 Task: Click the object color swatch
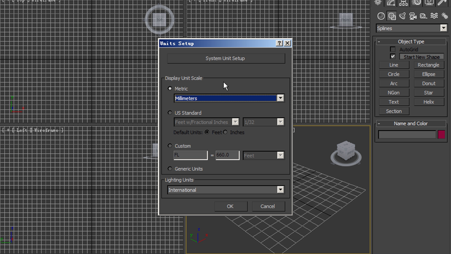pyautogui.click(x=442, y=135)
